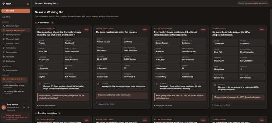This screenshot has width=272, height=123.
Task: Open the Chat page
Action: click(x=16, y=17)
